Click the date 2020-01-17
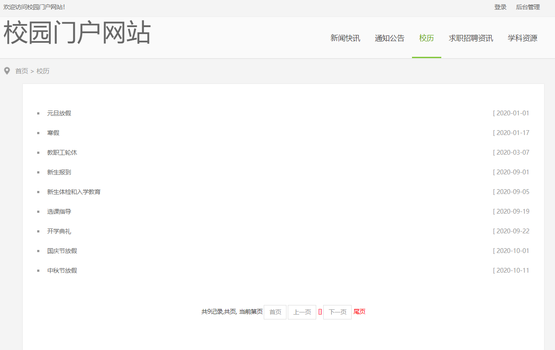The height and width of the screenshot is (350, 555). (513, 133)
